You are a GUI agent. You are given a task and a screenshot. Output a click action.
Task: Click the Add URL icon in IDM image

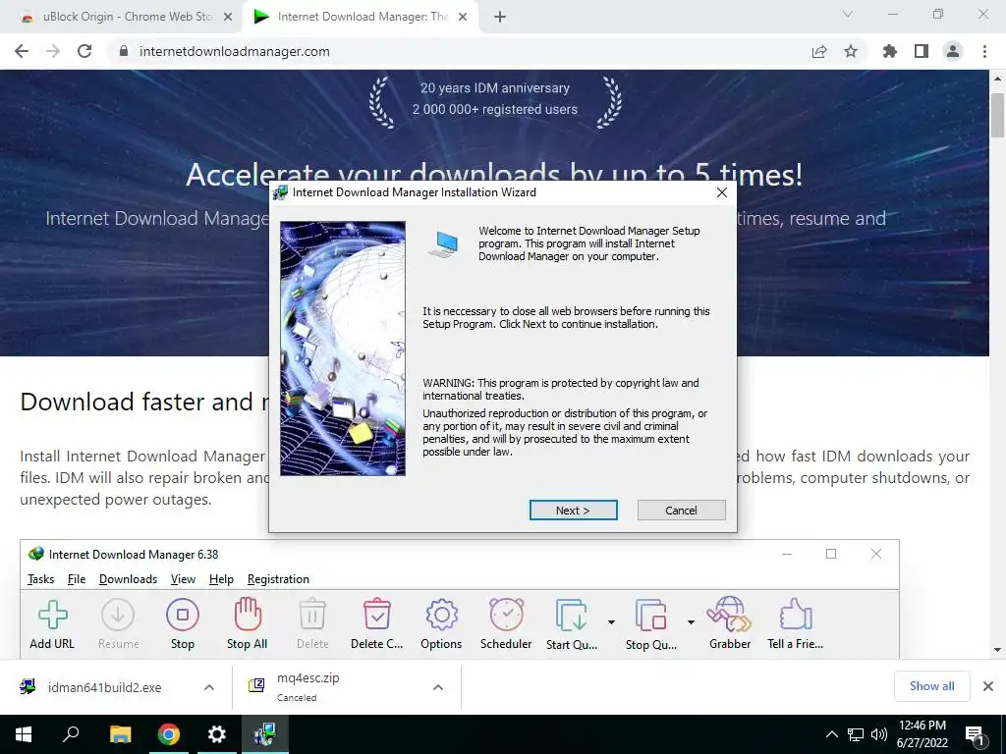pos(52,615)
